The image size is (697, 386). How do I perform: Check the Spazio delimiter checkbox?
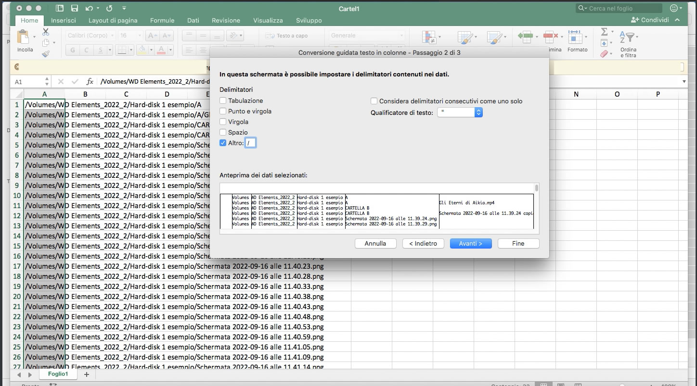(223, 132)
